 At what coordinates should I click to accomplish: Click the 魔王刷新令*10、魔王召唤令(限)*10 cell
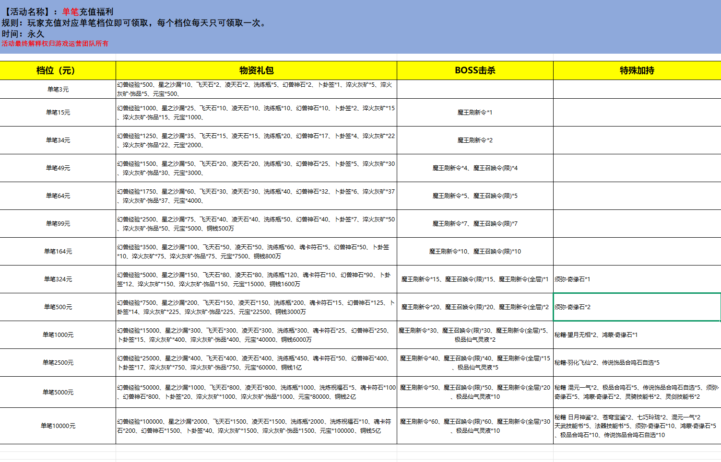coord(475,251)
